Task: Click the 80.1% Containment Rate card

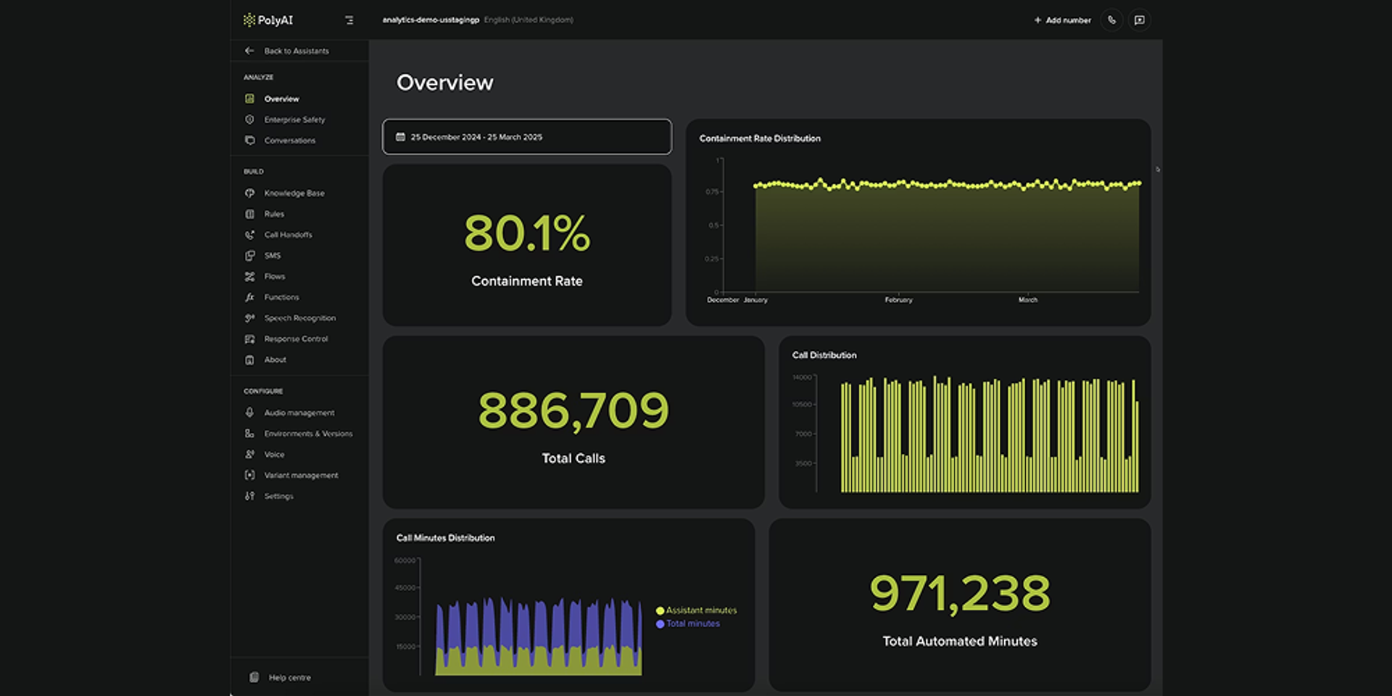Action: [x=527, y=245]
